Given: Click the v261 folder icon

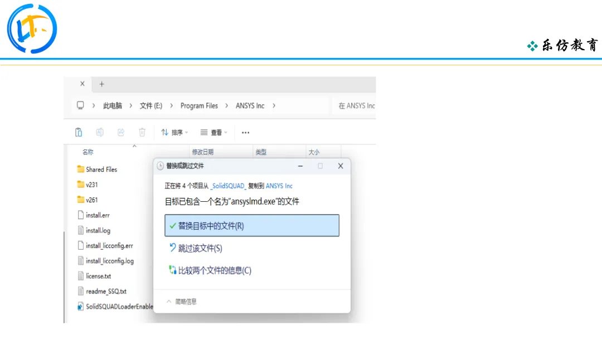Looking at the screenshot, I should 81,200.
